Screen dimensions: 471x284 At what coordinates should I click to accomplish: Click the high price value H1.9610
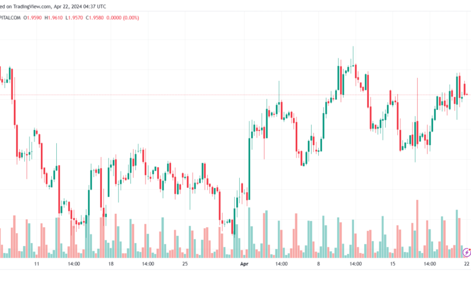coord(54,18)
